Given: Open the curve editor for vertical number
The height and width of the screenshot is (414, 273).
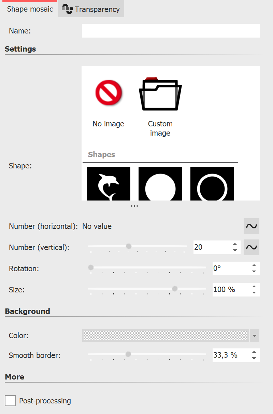Looking at the screenshot, I should coord(251,247).
